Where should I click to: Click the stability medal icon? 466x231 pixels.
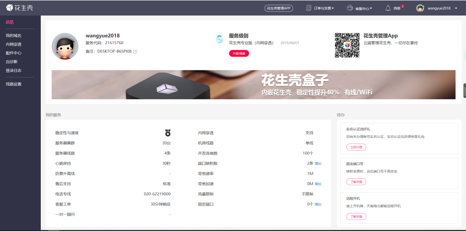tap(168, 133)
